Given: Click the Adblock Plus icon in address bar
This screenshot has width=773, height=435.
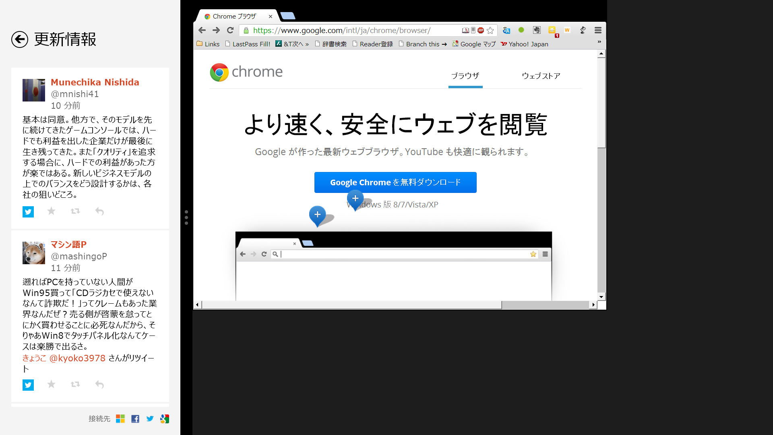Looking at the screenshot, I should pos(481,30).
